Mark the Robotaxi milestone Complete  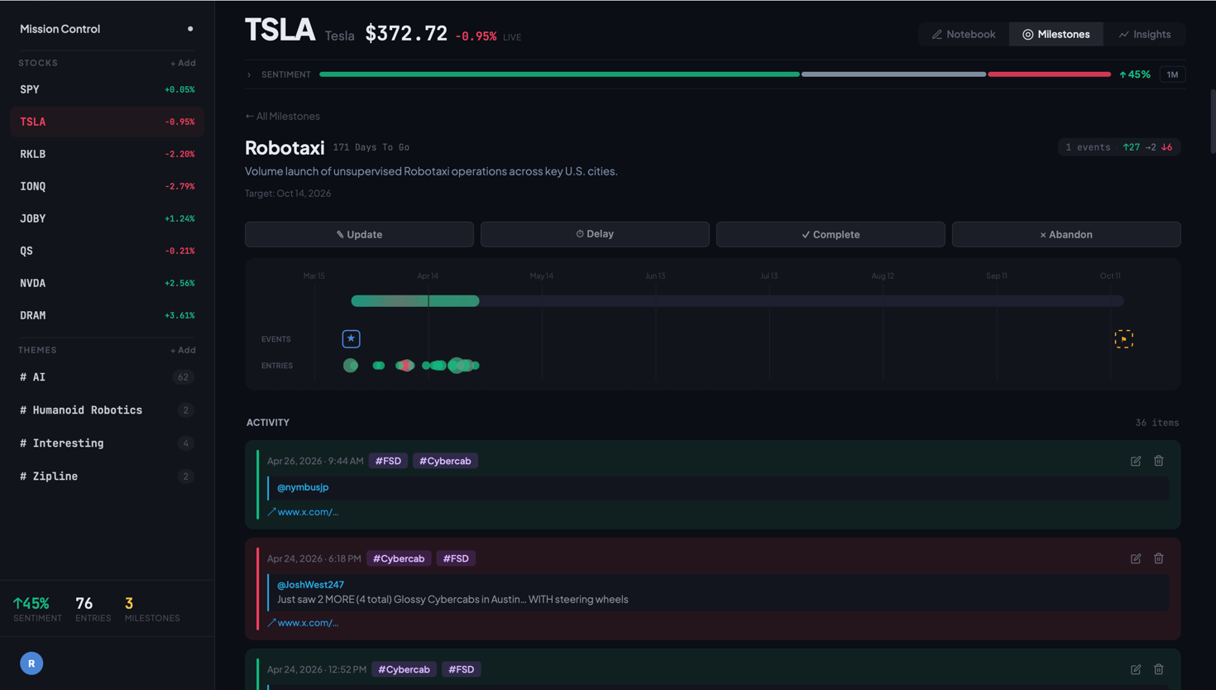point(831,234)
